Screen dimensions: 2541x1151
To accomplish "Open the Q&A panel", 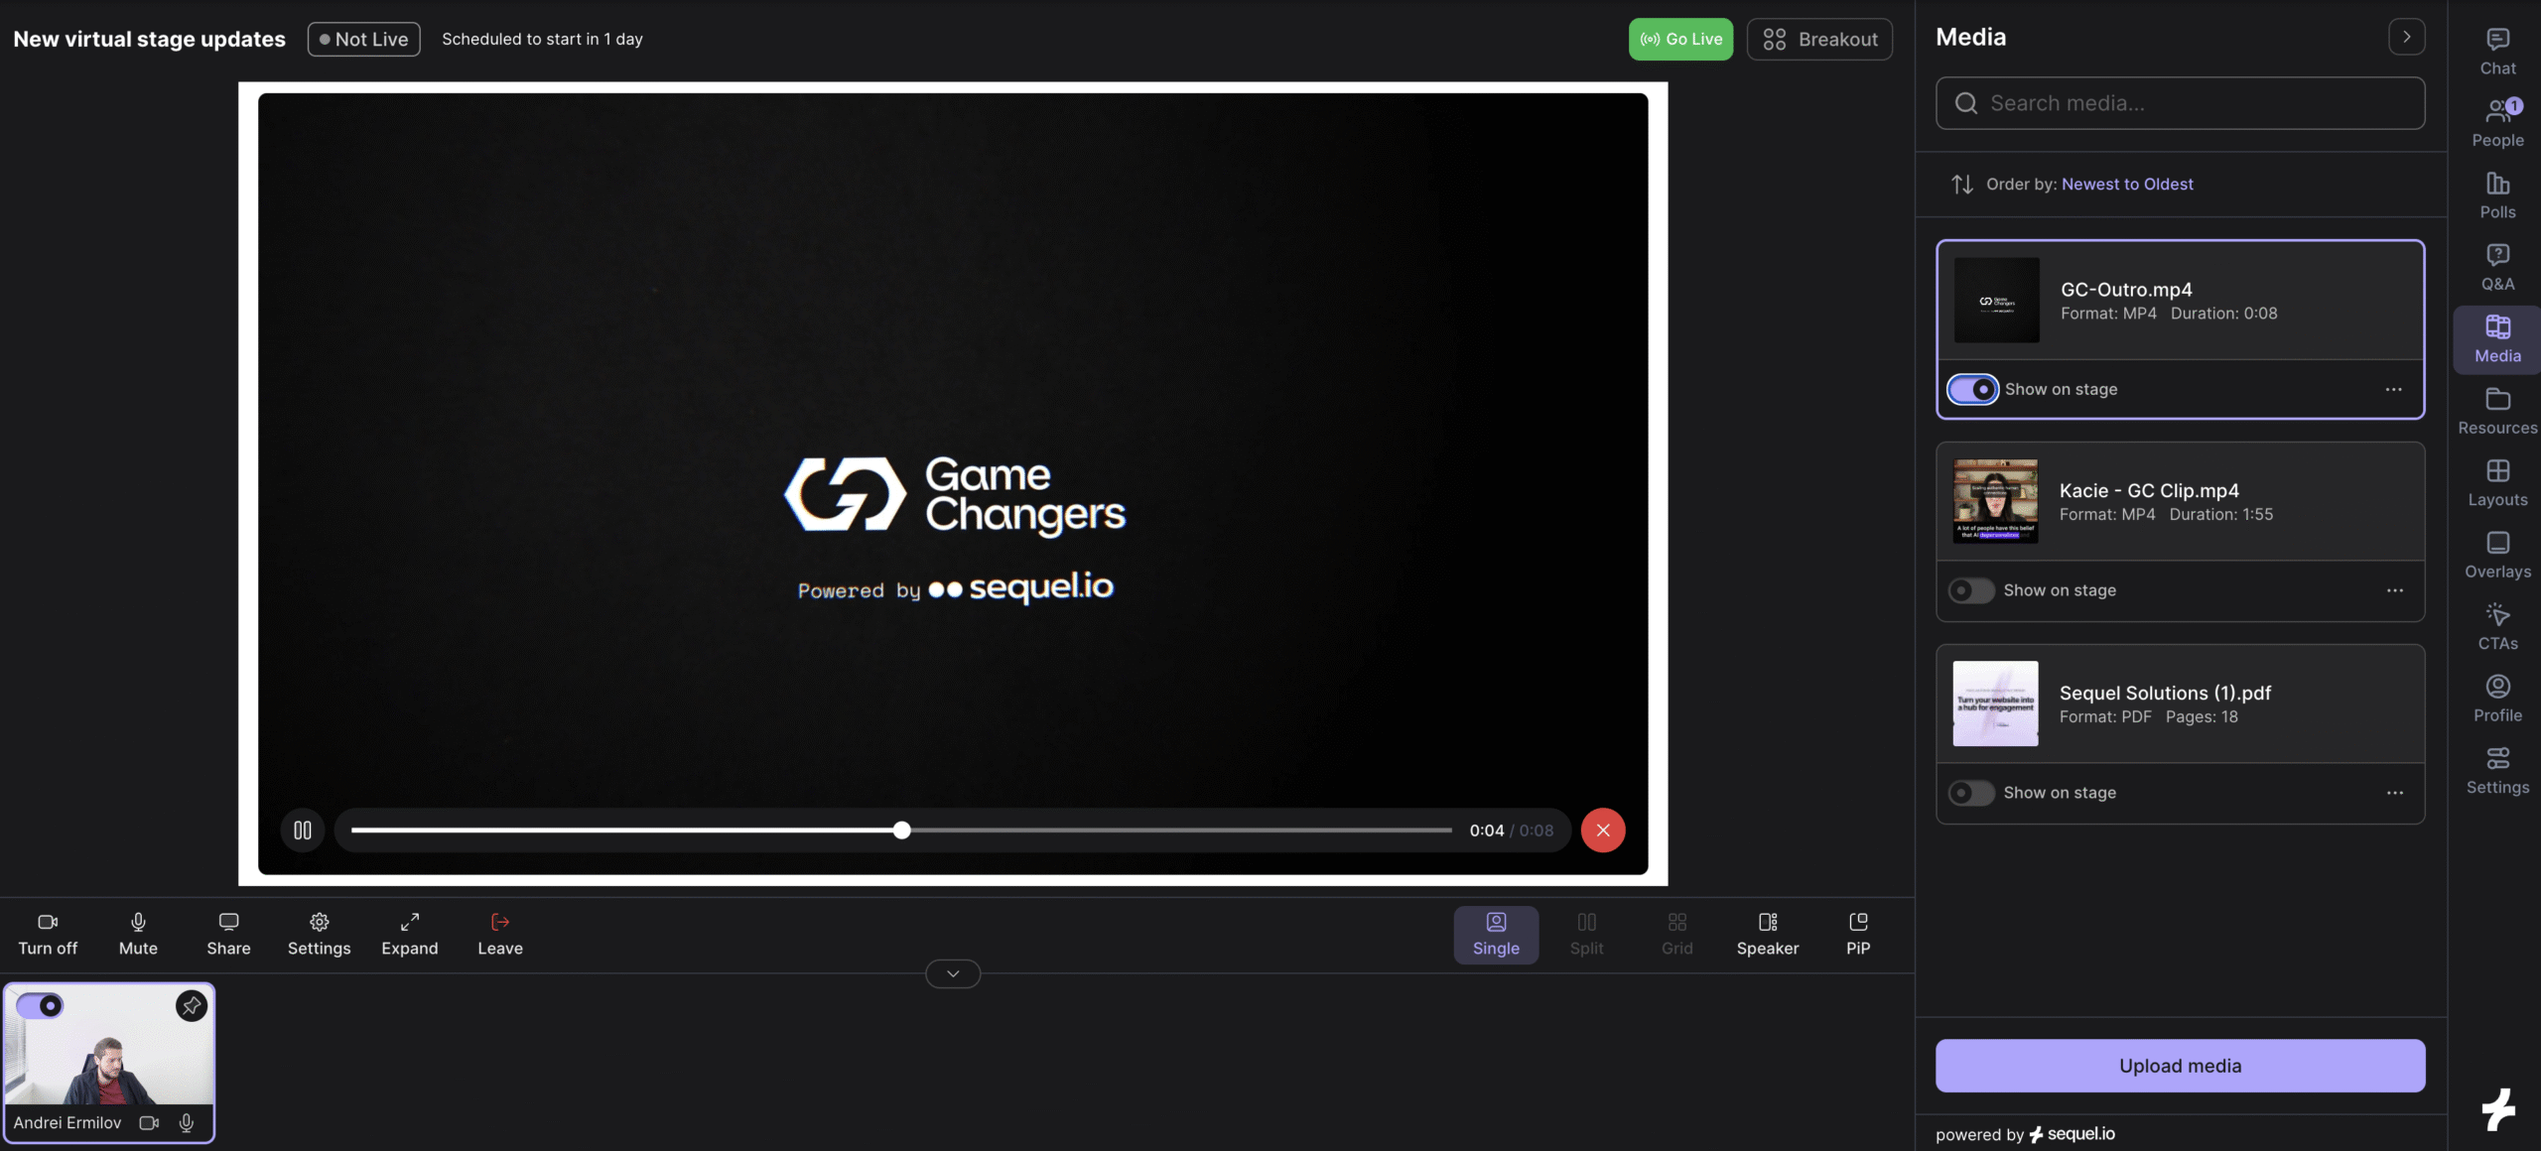I will (x=2497, y=267).
